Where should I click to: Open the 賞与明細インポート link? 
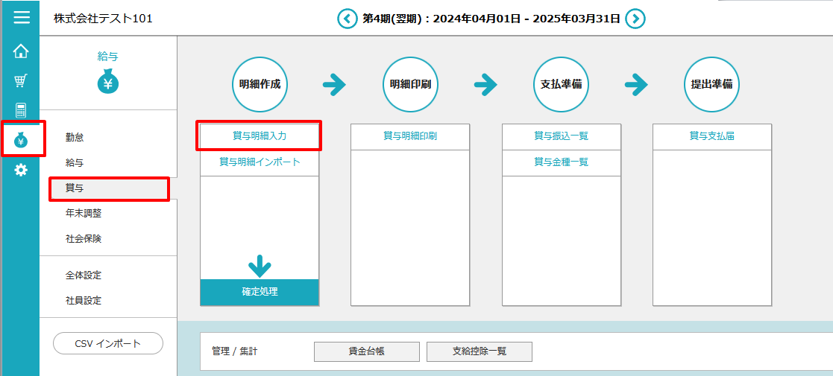pyautogui.click(x=260, y=162)
